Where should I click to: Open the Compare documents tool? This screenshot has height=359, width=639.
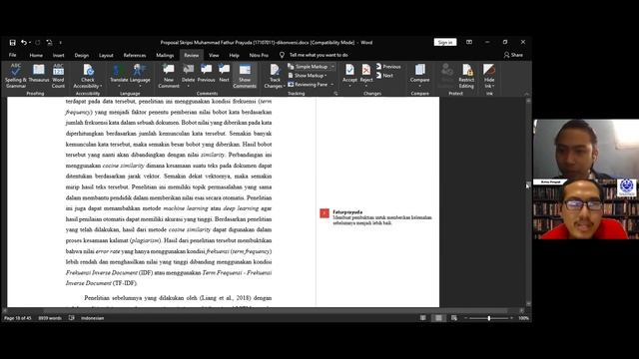coord(419,74)
